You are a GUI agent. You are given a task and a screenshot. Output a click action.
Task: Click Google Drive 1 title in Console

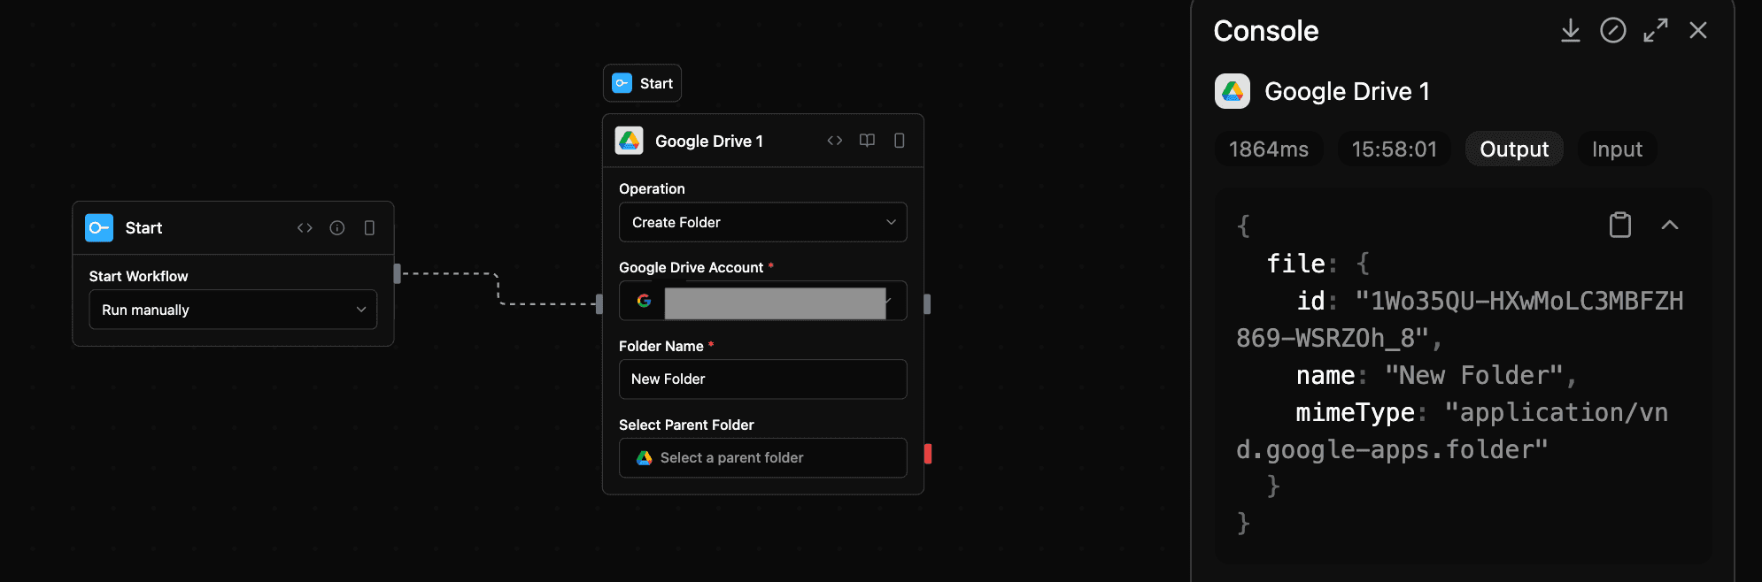[1347, 91]
